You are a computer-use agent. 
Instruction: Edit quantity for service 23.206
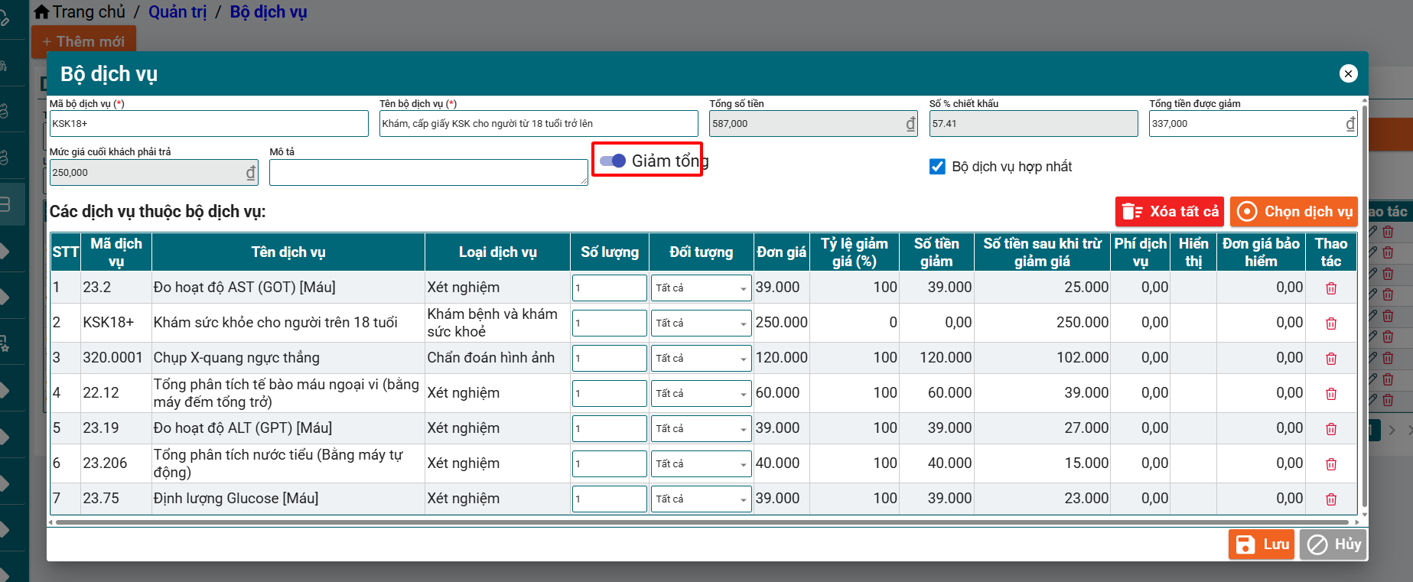[610, 464]
